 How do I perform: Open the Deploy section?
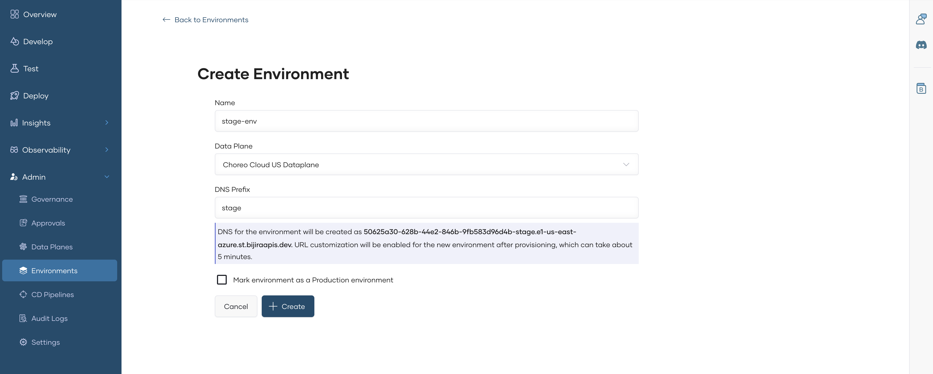point(35,96)
